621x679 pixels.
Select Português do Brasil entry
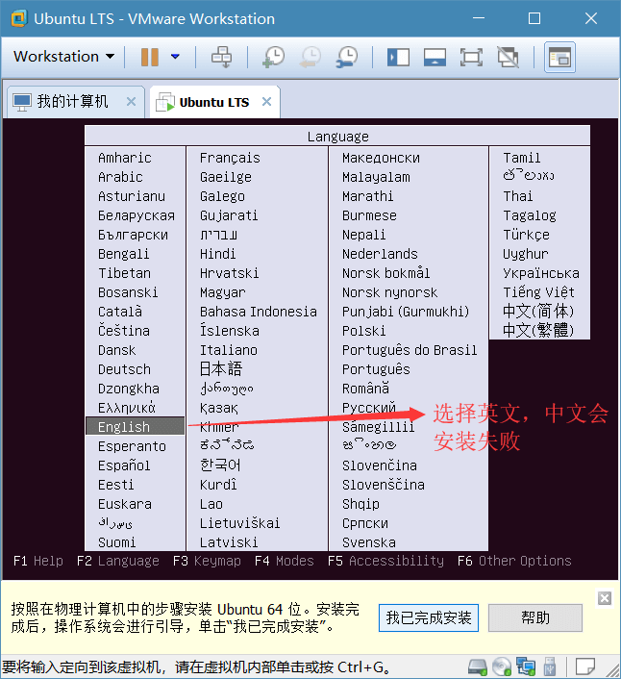tap(410, 350)
